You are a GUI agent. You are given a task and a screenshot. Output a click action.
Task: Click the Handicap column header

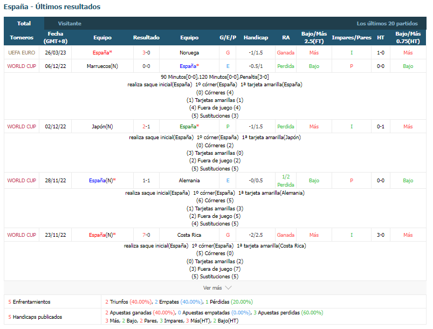point(256,38)
